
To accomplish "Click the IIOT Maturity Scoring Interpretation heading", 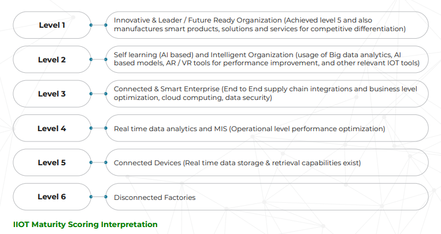I will click(85, 224).
